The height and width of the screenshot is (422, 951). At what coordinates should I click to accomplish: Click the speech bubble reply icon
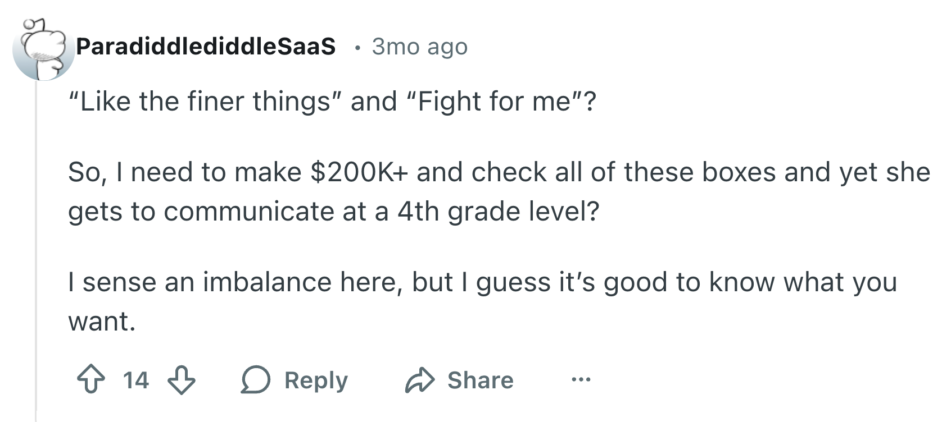pyautogui.click(x=256, y=380)
